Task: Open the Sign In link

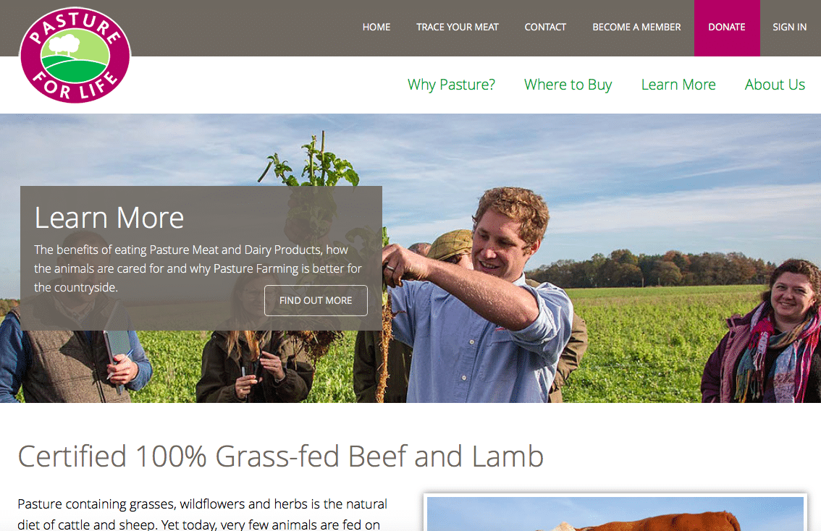Action: 790,27
